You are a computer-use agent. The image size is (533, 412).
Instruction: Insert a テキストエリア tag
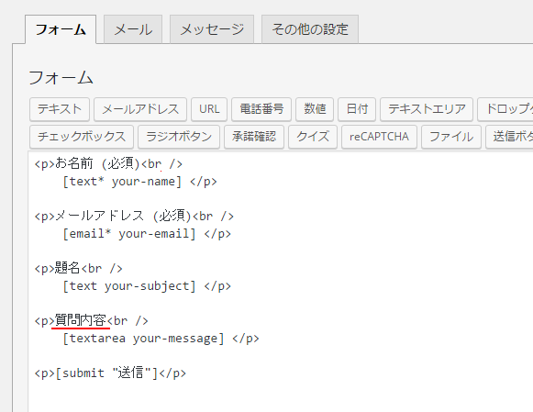pyautogui.click(x=427, y=109)
